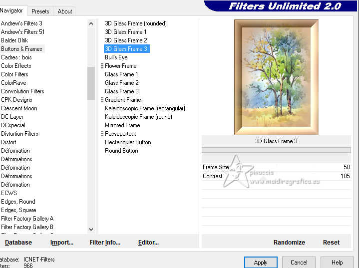
Task: Select Distortion Filters category
Action: 19,134
